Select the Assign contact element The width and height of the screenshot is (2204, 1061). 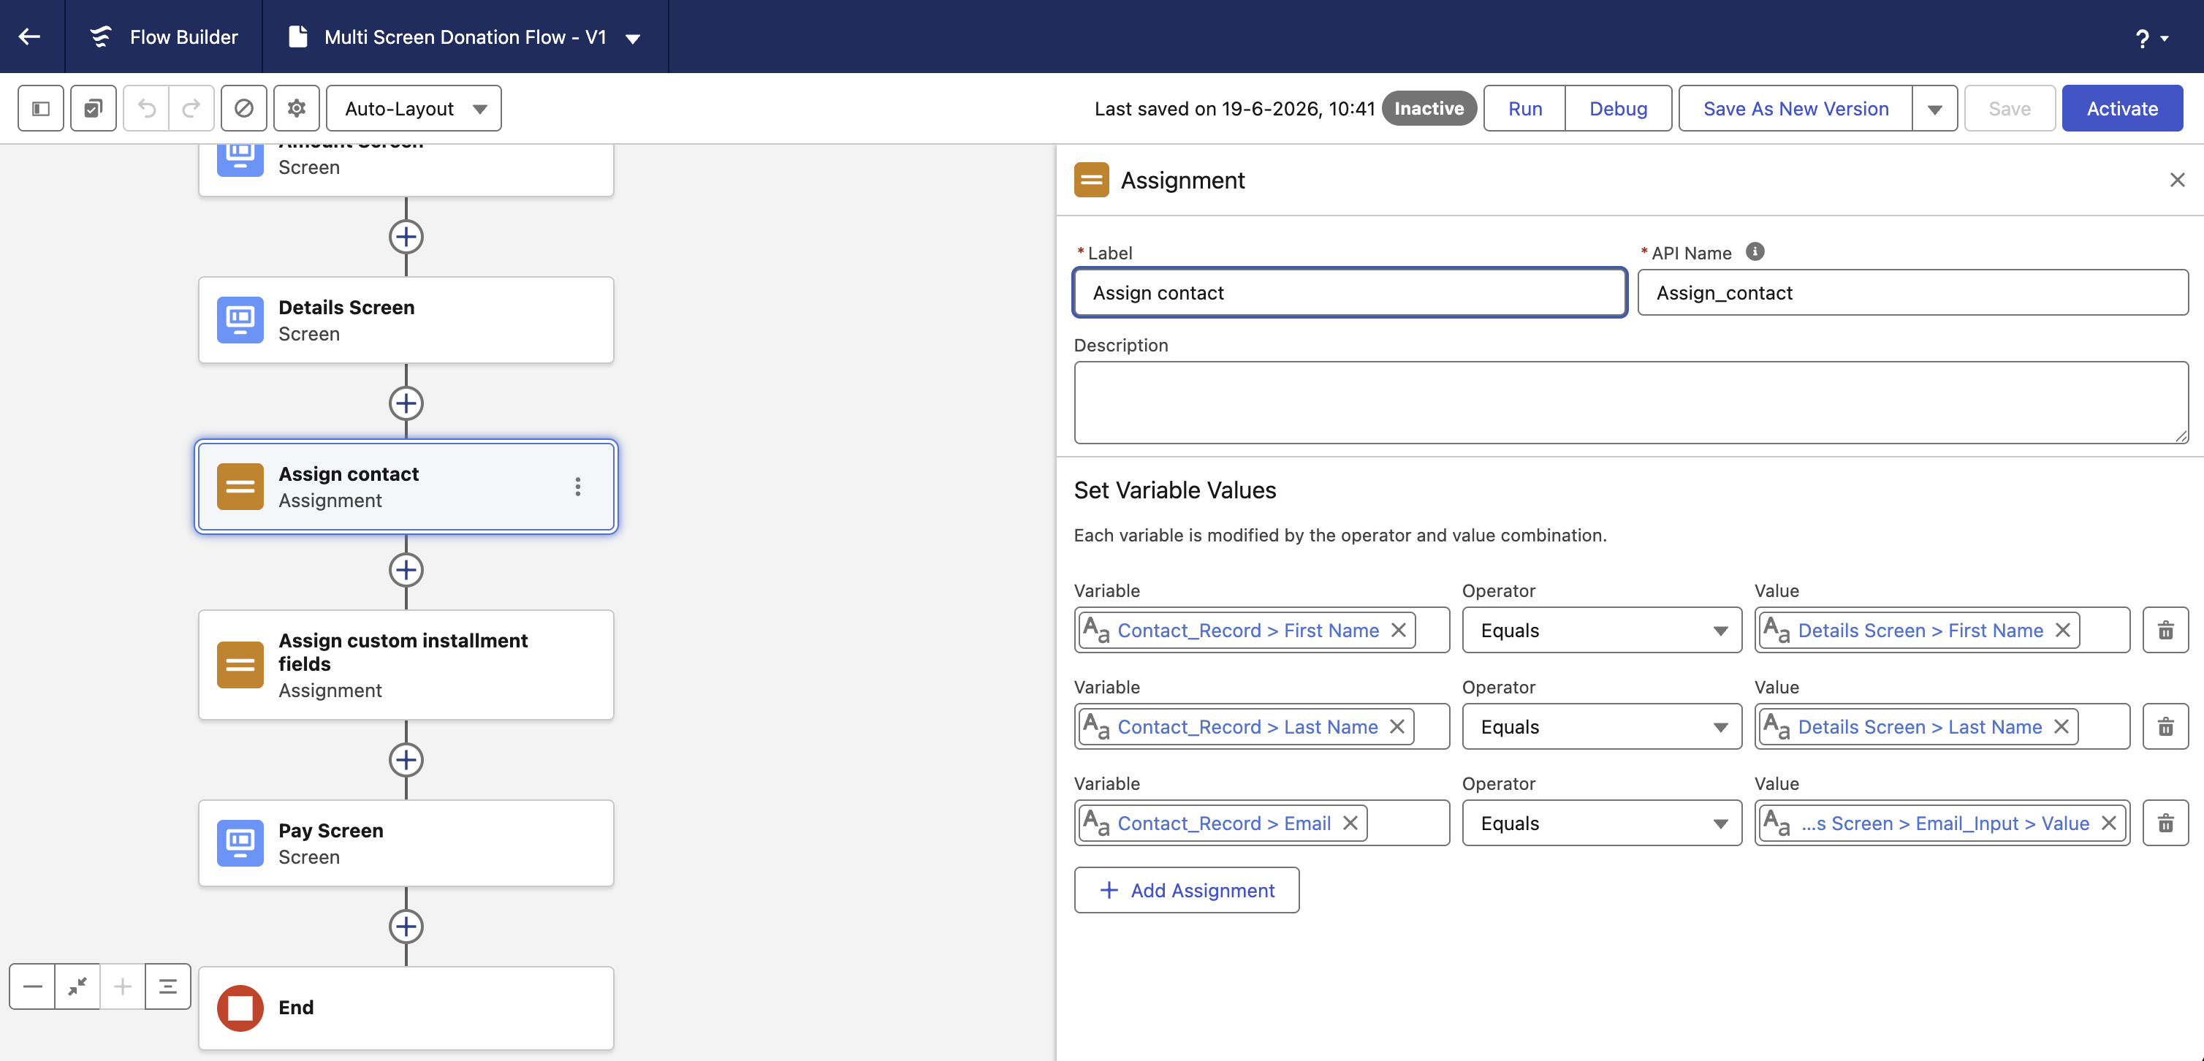[x=406, y=487]
